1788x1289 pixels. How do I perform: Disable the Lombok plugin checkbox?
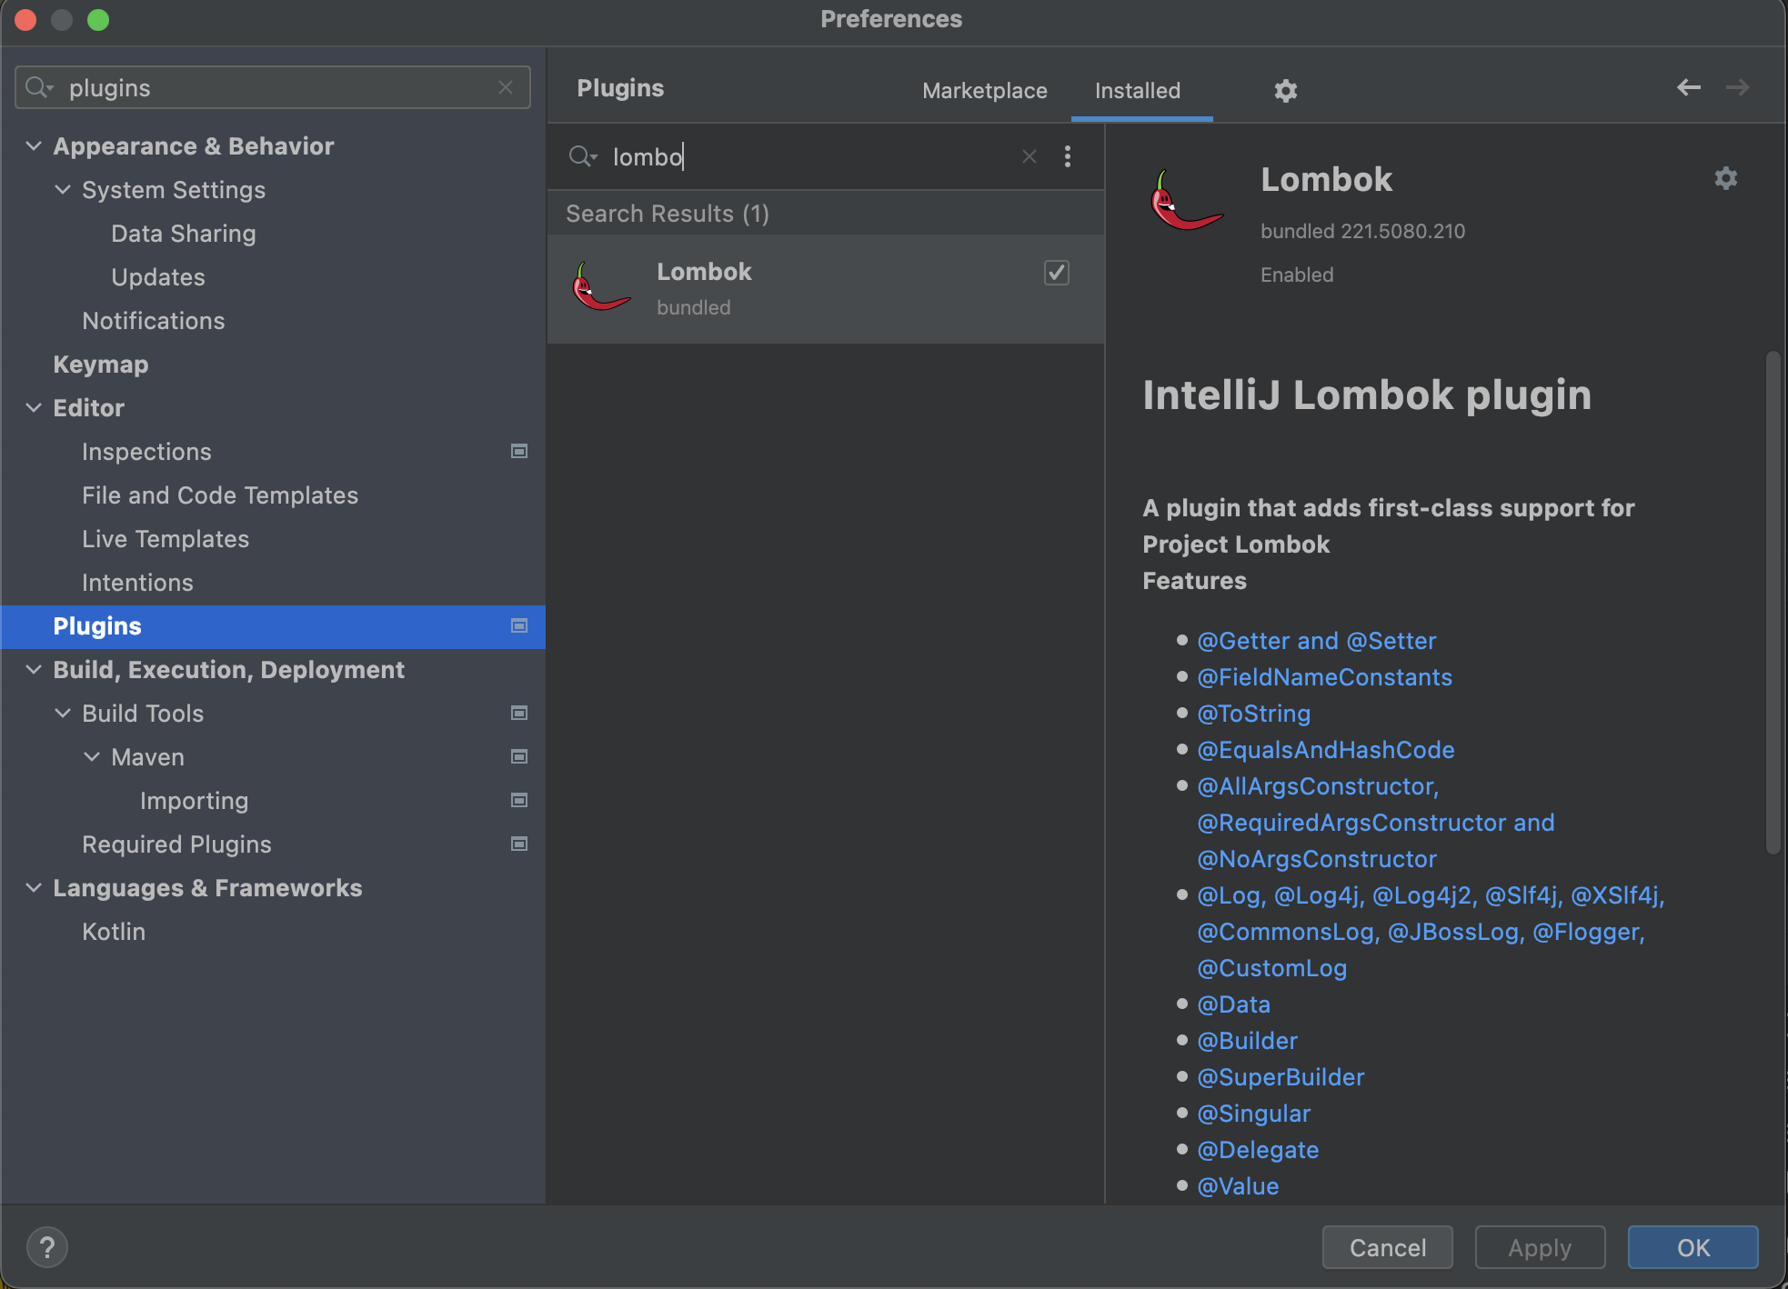point(1056,272)
